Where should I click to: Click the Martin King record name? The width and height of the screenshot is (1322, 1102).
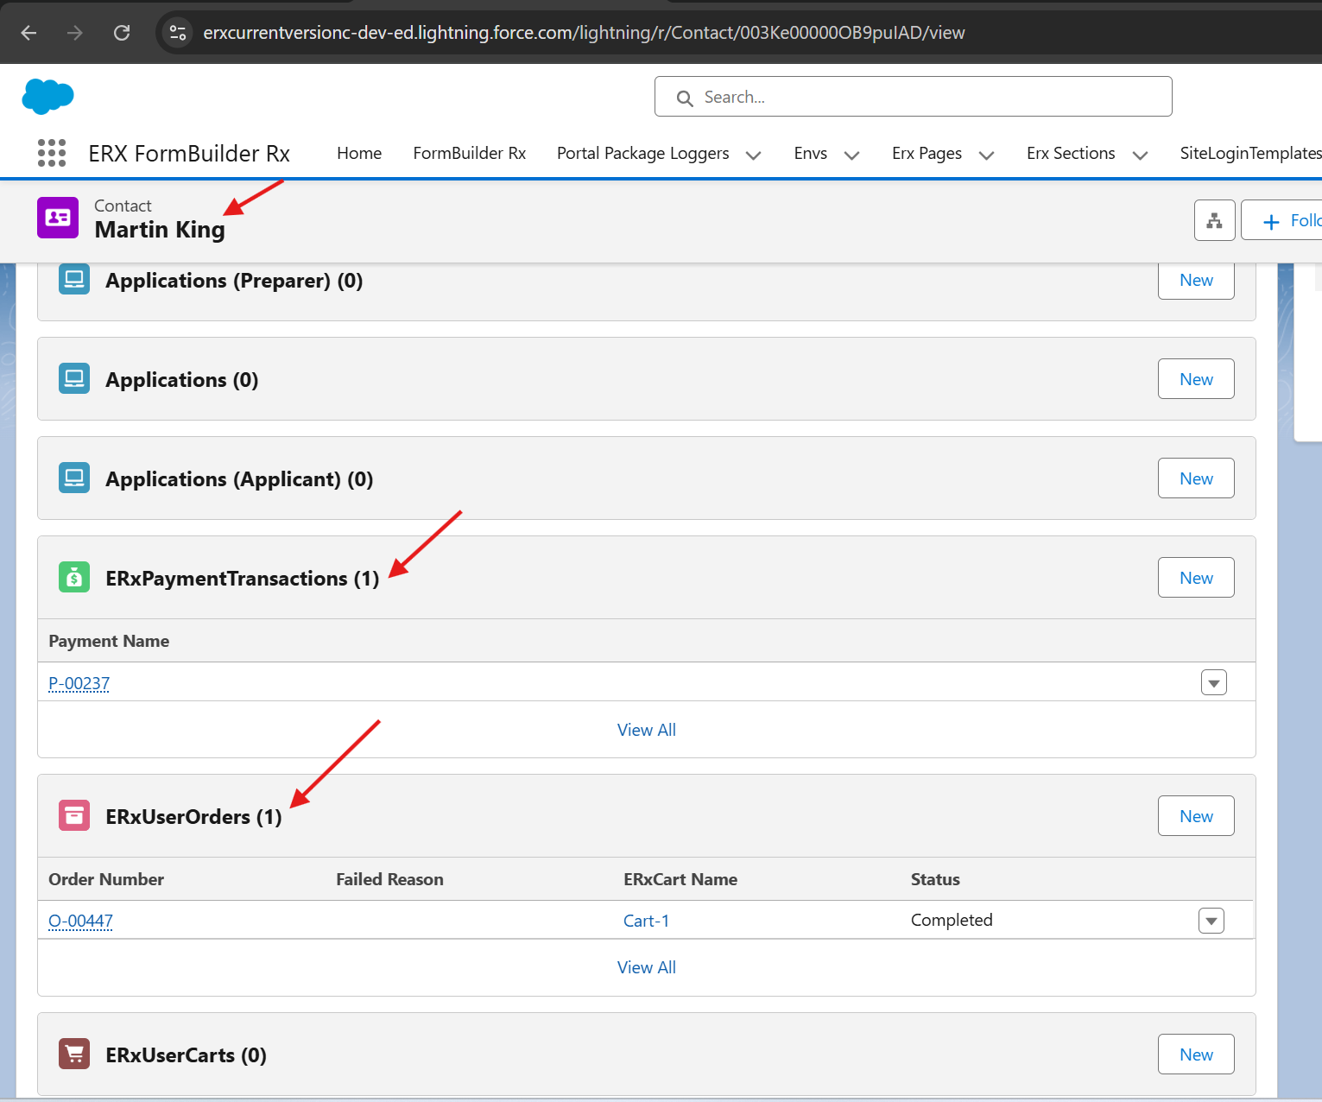(160, 230)
